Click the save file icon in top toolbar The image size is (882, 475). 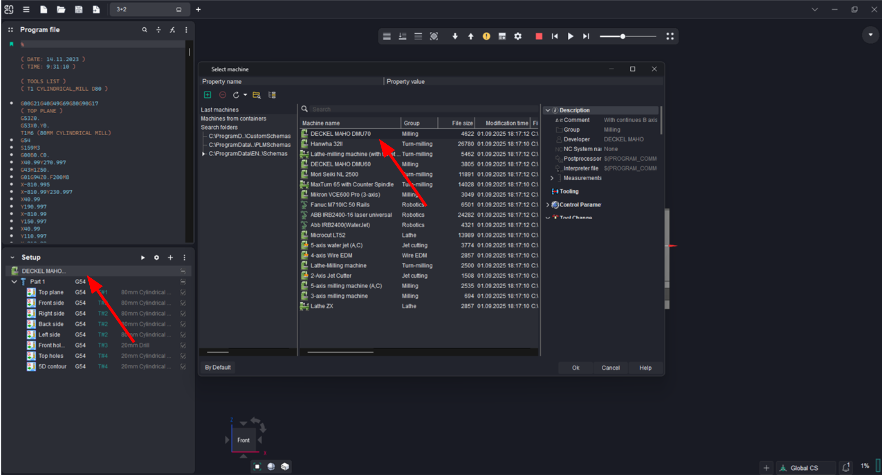79,9
